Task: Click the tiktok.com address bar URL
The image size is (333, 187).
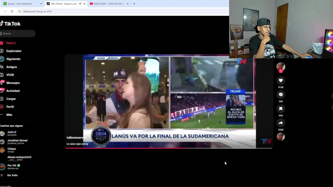Action: pyautogui.click(x=37, y=11)
